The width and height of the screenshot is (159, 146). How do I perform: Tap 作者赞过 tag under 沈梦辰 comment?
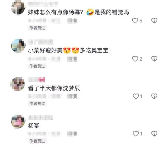click(x=37, y=103)
